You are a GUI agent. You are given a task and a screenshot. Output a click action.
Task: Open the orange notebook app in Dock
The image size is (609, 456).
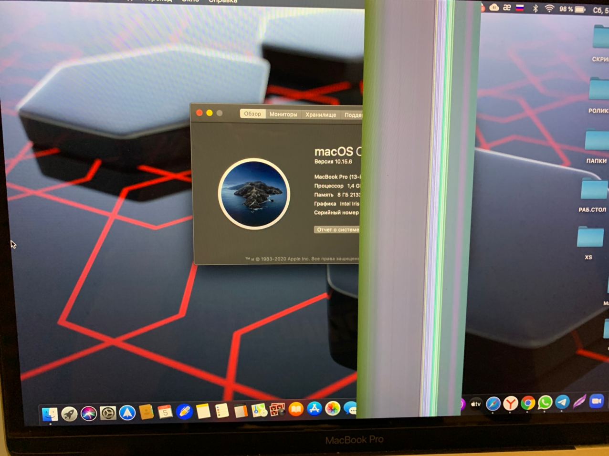tap(241, 410)
